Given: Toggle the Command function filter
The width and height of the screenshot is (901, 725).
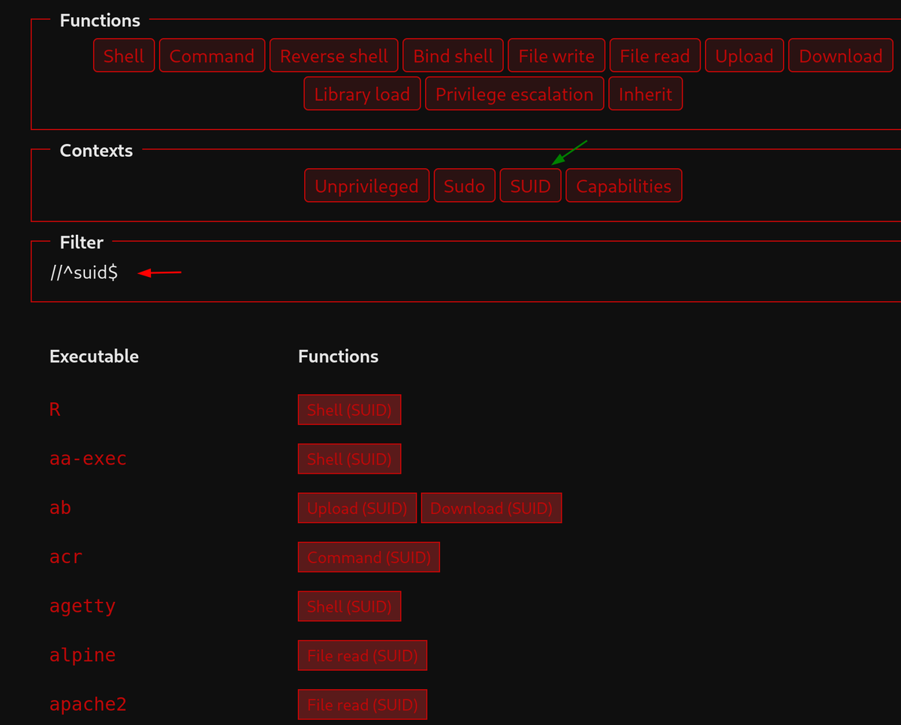Looking at the screenshot, I should tap(212, 56).
